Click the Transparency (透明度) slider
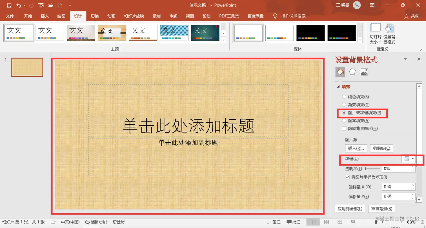 [372, 168]
